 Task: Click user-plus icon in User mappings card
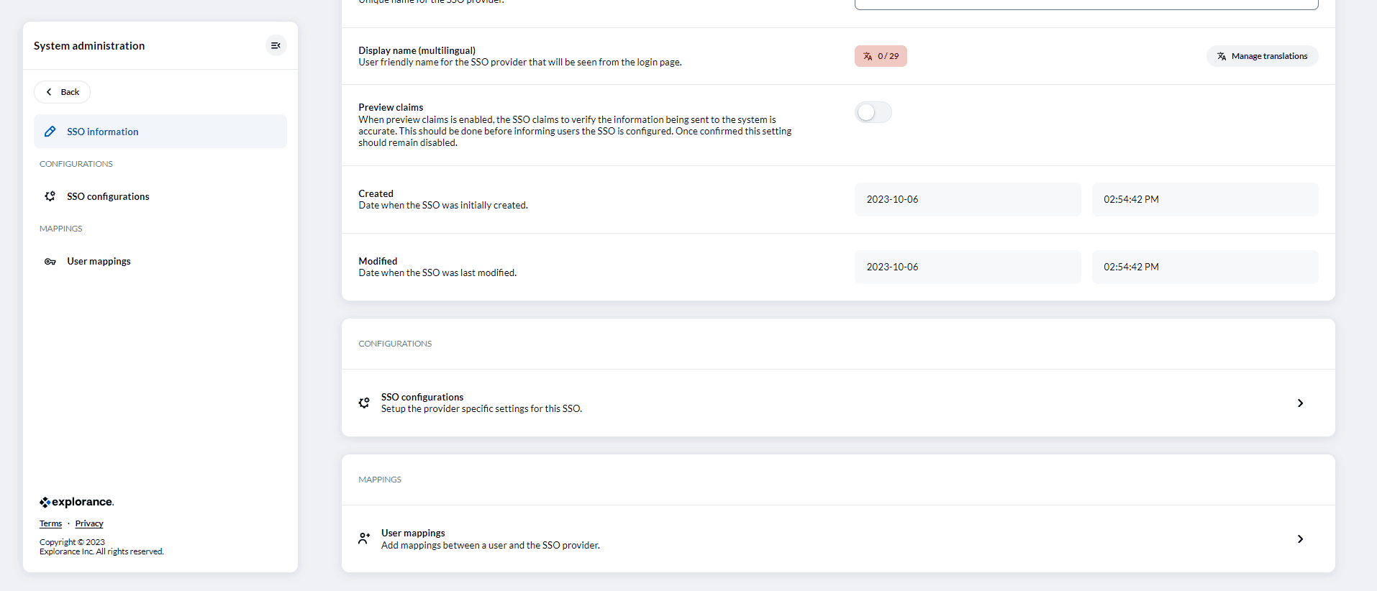(x=364, y=539)
